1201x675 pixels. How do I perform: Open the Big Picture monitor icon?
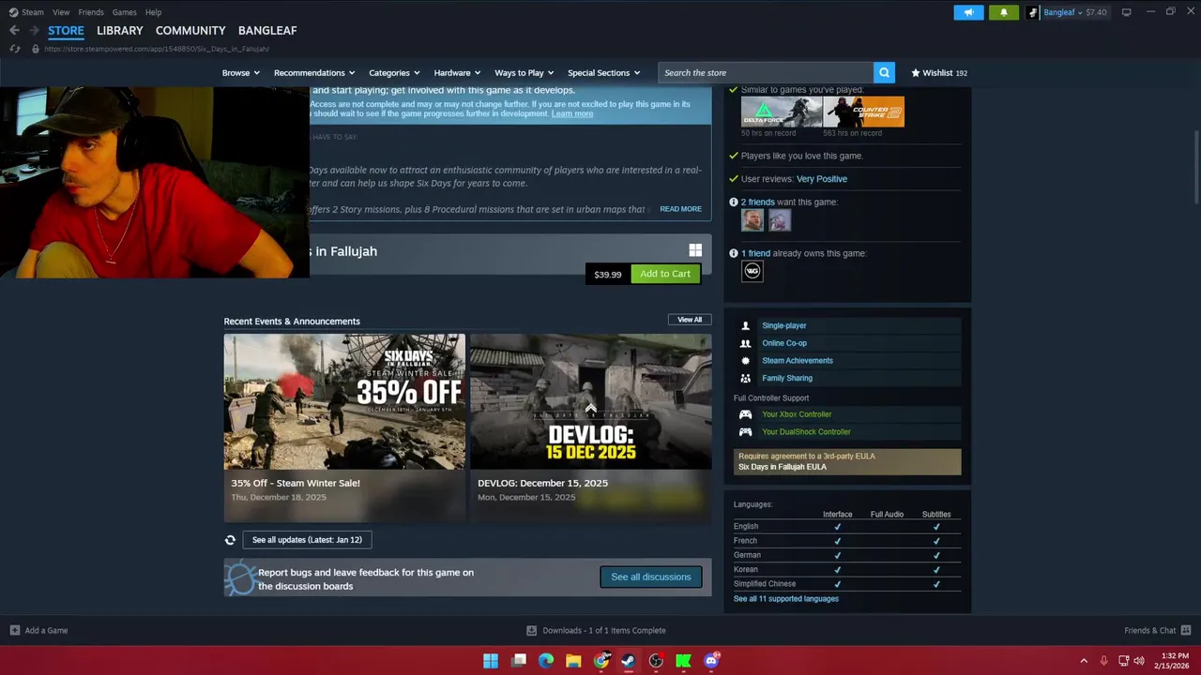(1126, 12)
